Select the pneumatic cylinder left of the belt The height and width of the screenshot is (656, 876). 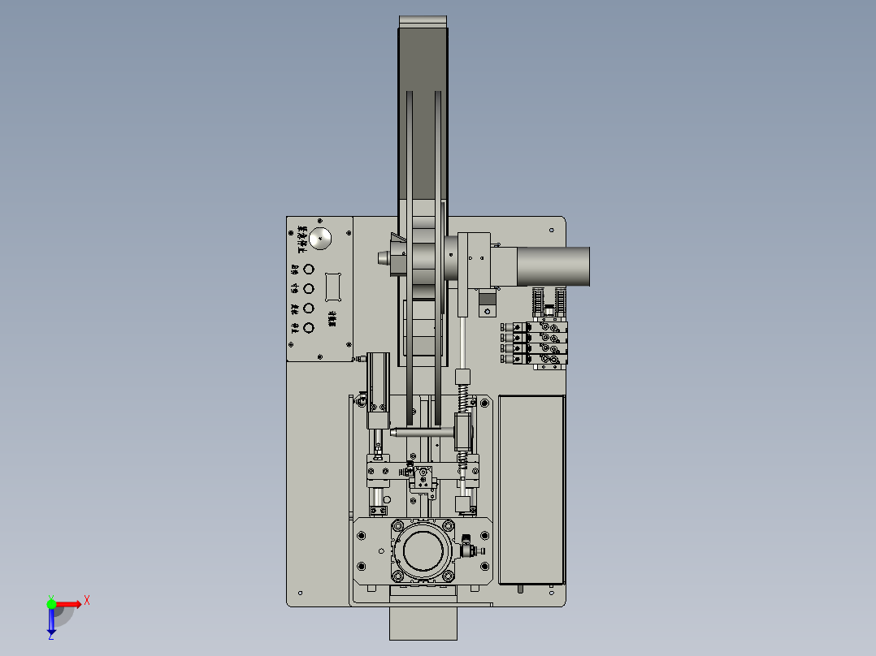tap(378, 391)
